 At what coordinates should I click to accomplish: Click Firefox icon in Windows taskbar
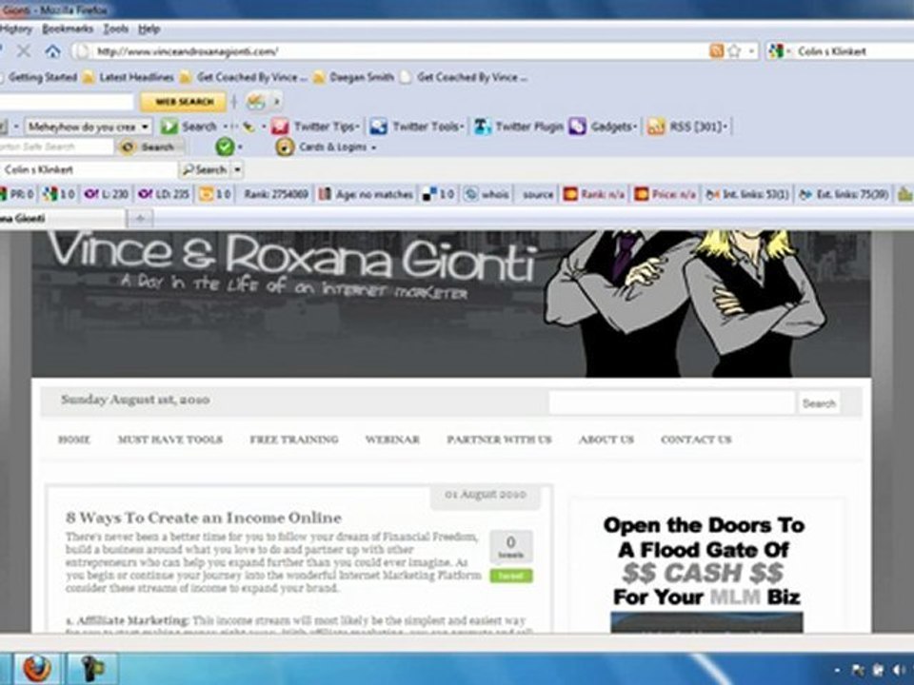(x=37, y=669)
